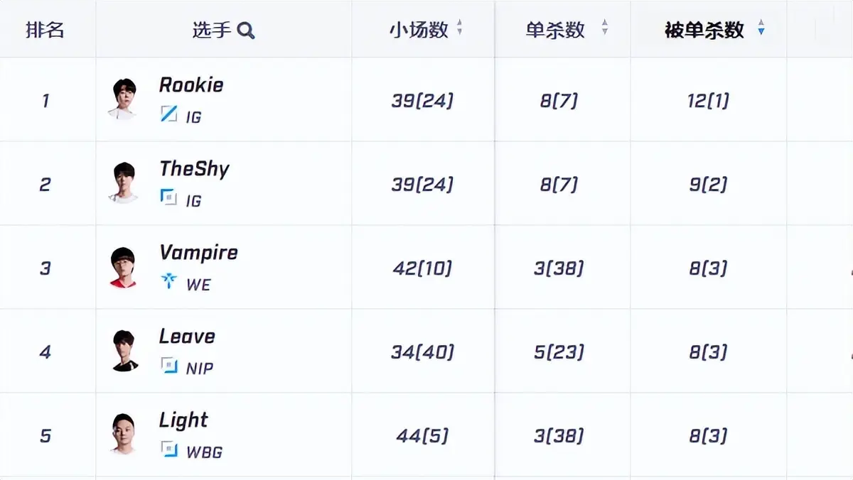Open TheShy's player profile
Screen dimensions: 853x480
tap(193, 169)
